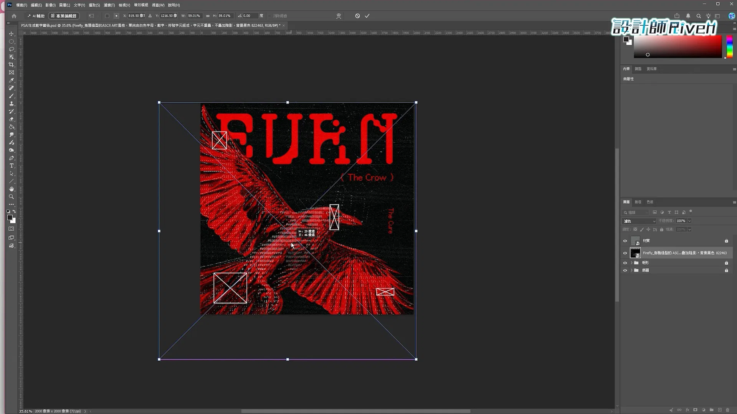
Task: Select the Pen tool
Action: 12,158
